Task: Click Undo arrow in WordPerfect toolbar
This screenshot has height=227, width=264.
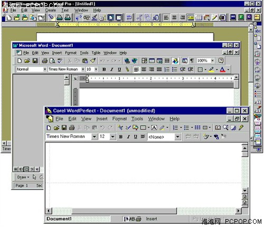Action: coord(102,128)
